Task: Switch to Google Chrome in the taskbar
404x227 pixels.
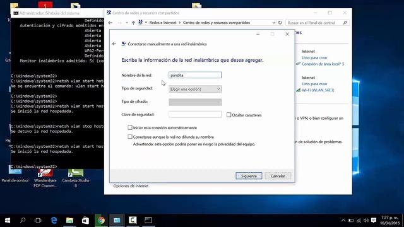Action: [x=101, y=220]
